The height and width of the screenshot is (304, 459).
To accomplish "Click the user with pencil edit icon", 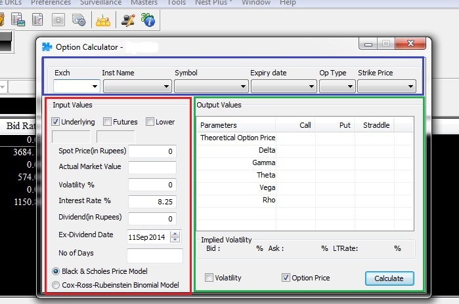I will pyautogui.click(x=128, y=20).
